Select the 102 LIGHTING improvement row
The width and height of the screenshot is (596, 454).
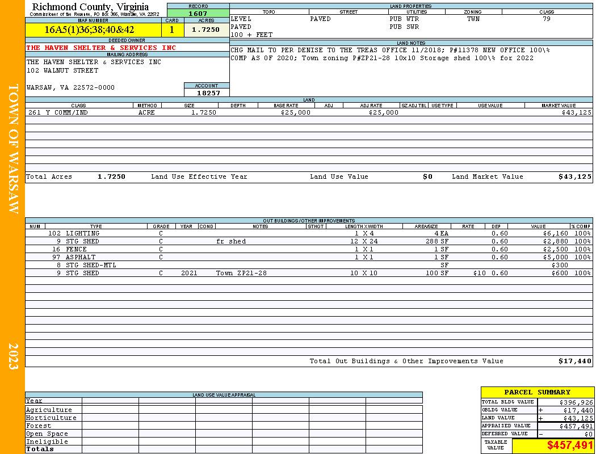click(x=309, y=233)
